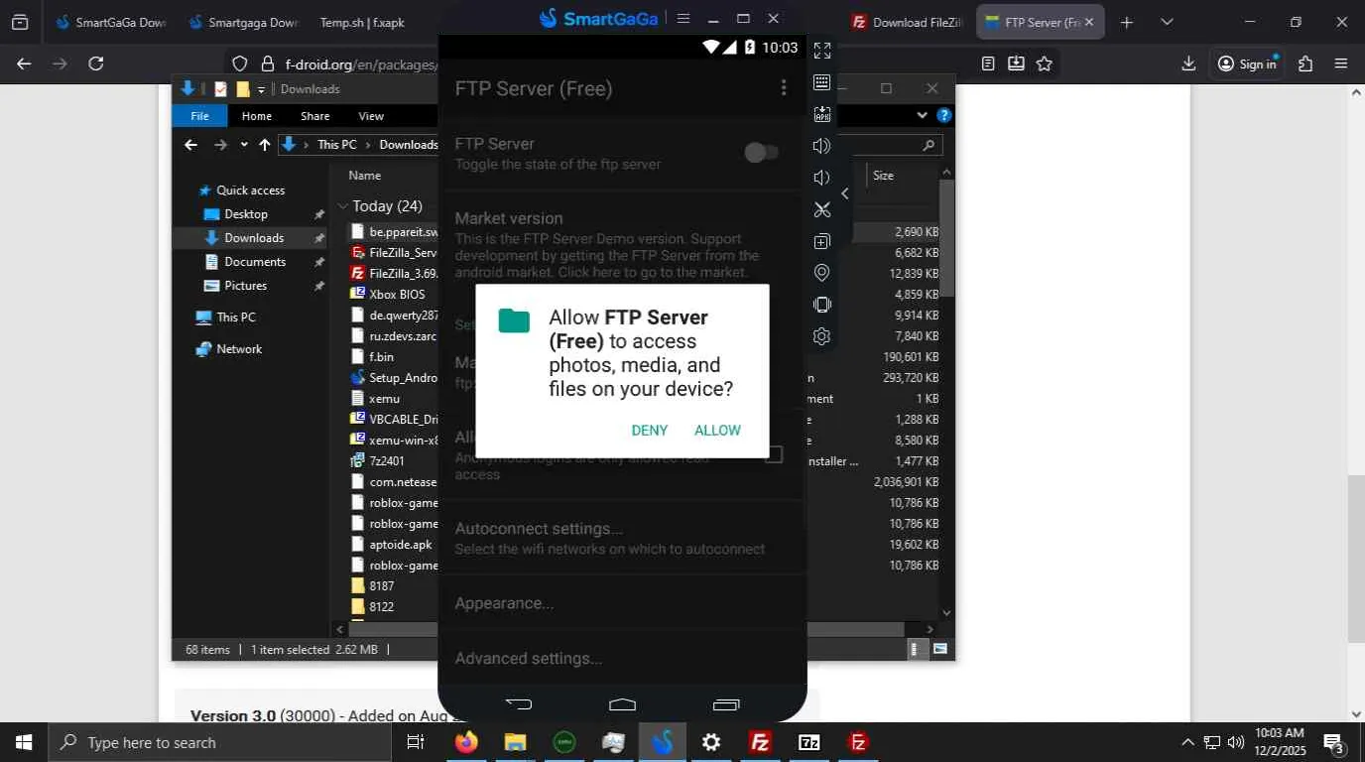Open SmartGaGa settings gear icon
Viewport: 1365px width, 762px height.
point(822,336)
